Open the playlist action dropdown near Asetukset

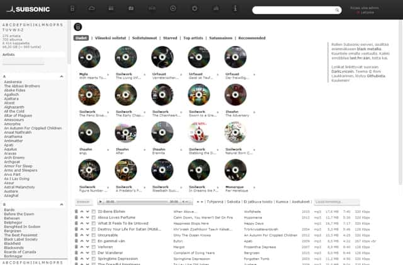click(337, 202)
